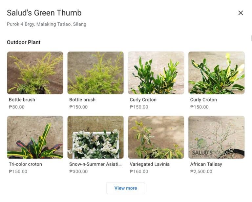Click the ₱160.00 price label
Screen dimensions: 252x202
(x=139, y=171)
